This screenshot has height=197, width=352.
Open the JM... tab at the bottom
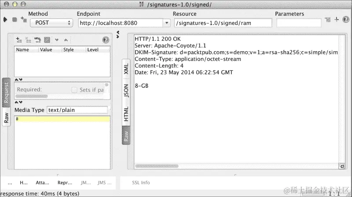tap(86, 183)
